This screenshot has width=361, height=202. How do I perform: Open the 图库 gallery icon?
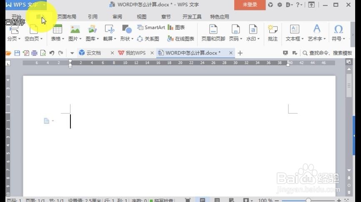tap(92, 30)
